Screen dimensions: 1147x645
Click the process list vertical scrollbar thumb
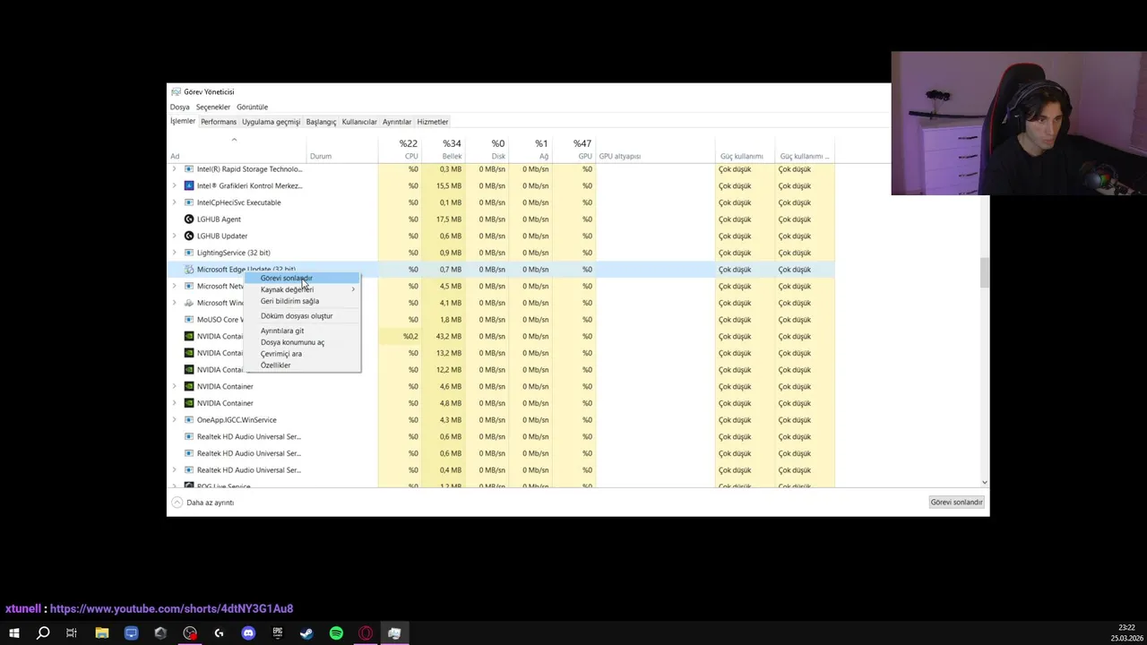(985, 272)
